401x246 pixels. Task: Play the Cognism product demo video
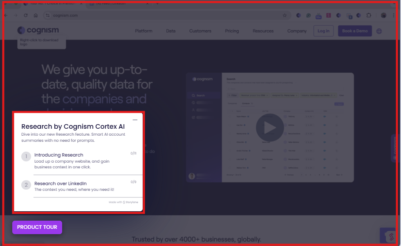(x=269, y=127)
